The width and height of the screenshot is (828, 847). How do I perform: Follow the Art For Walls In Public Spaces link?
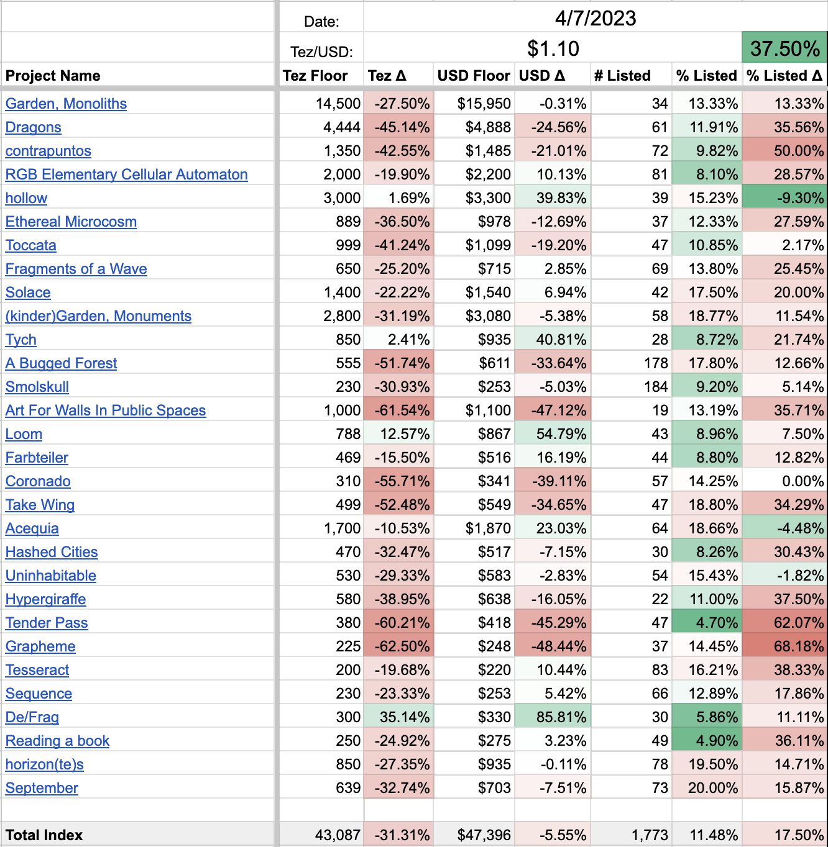[x=106, y=410]
